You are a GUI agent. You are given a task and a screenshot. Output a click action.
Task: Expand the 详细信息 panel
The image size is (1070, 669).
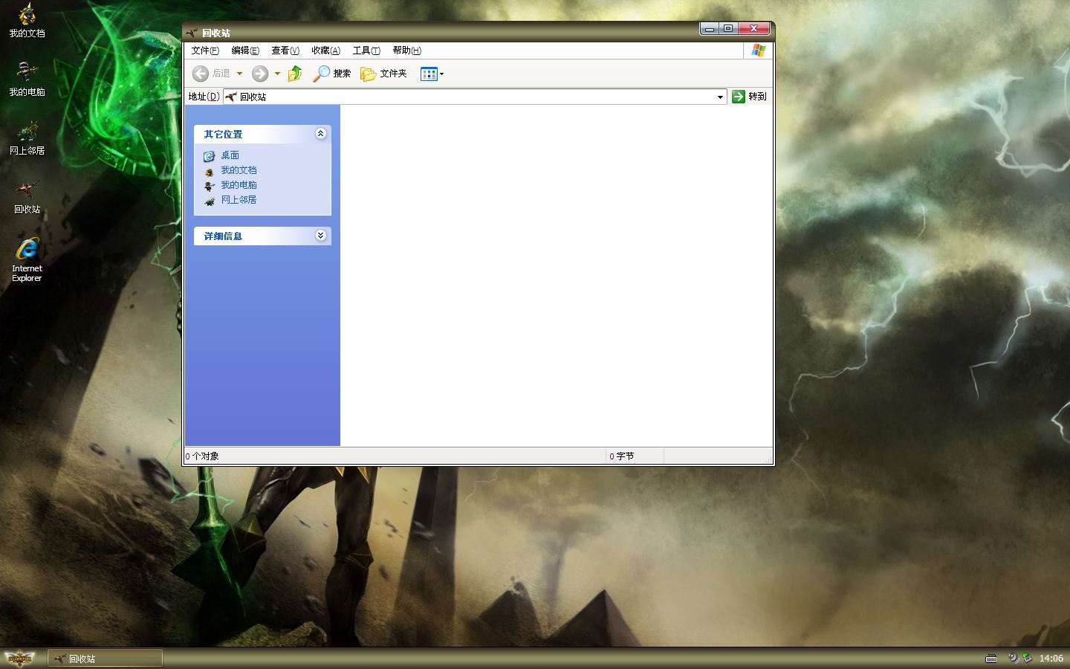[320, 236]
